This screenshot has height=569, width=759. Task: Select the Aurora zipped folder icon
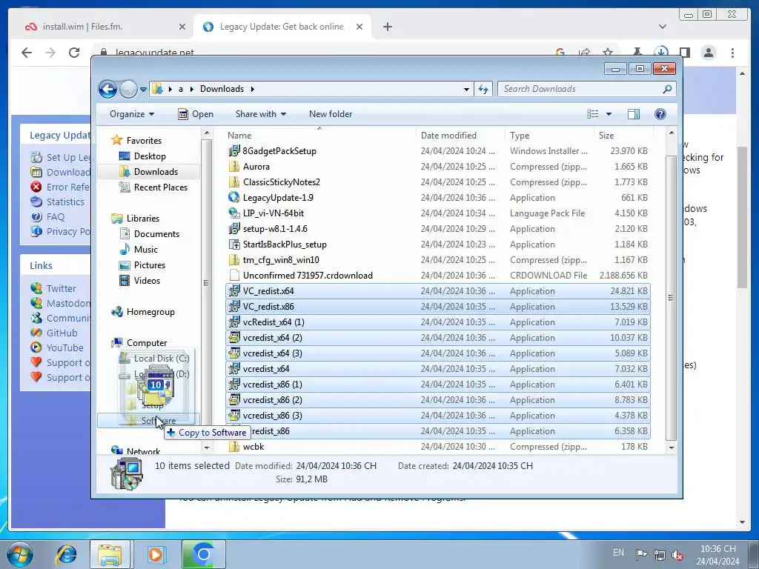click(234, 167)
